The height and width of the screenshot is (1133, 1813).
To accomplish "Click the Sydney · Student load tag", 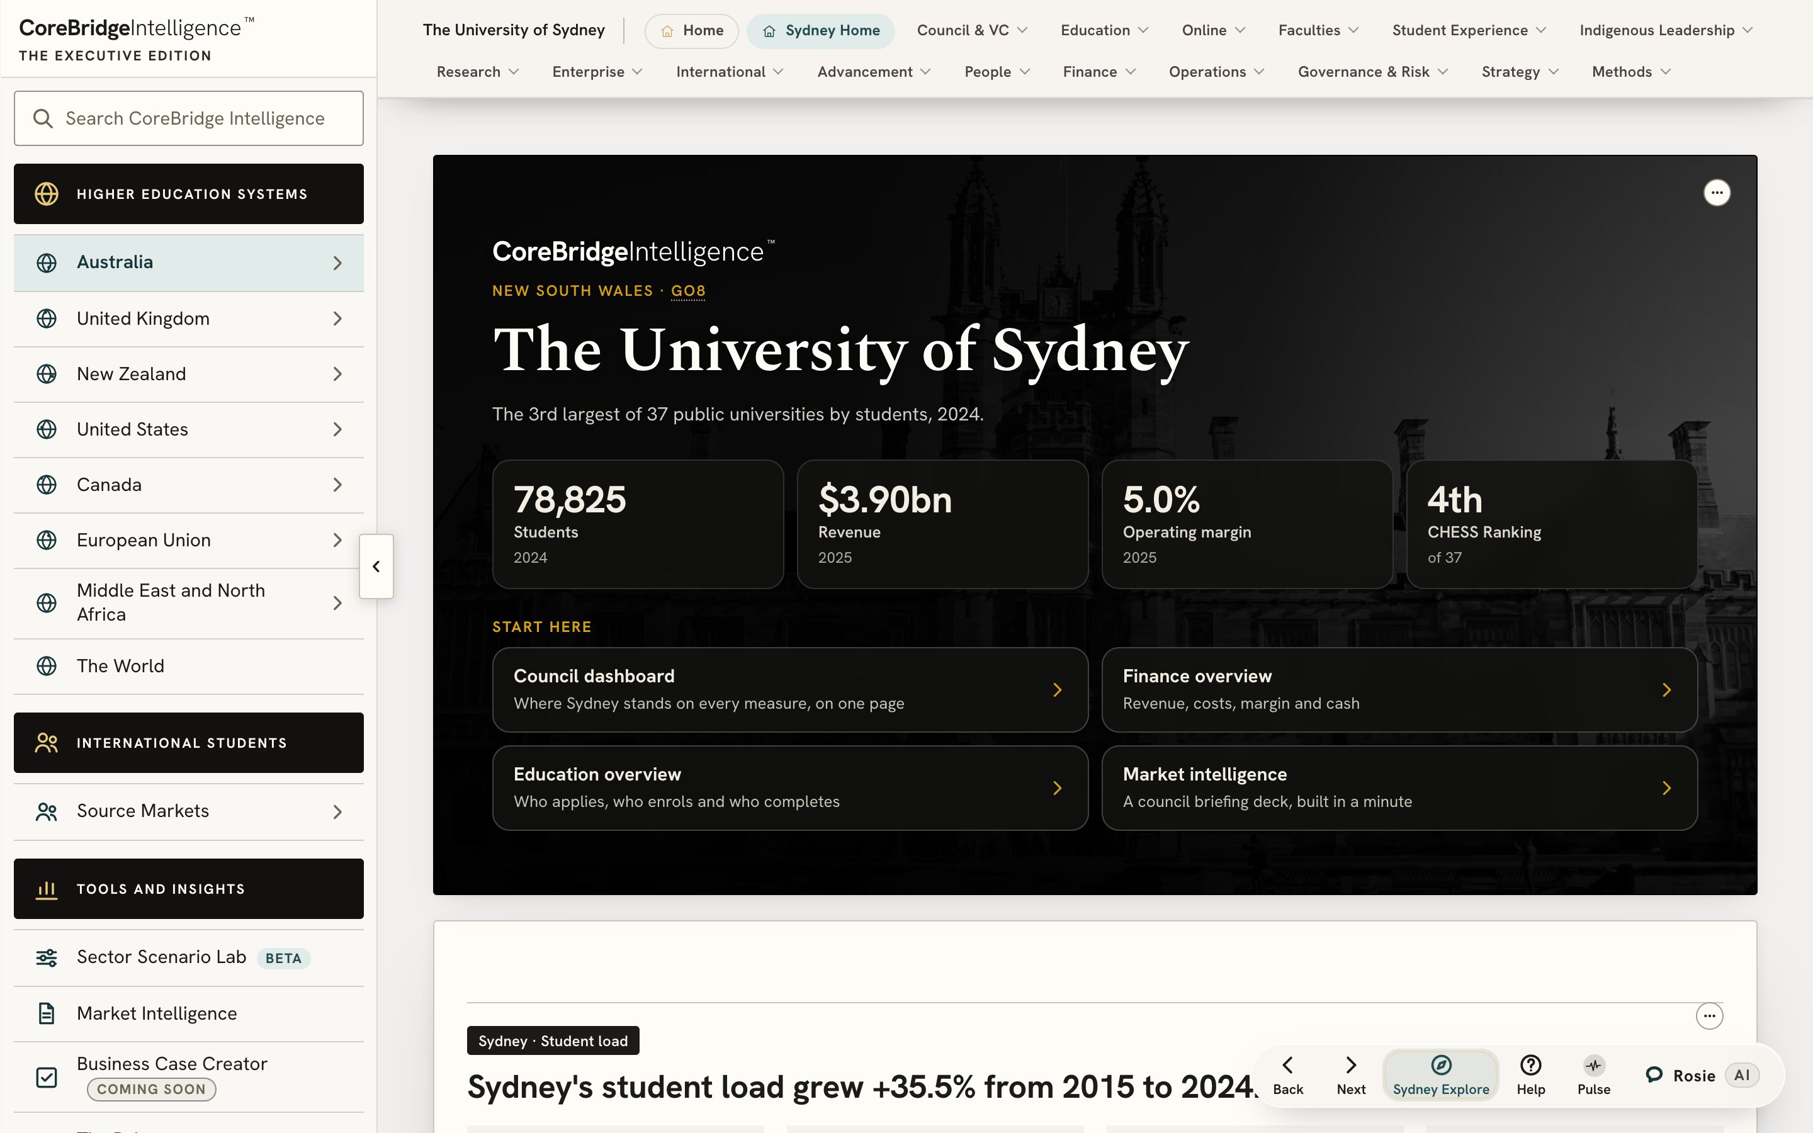I will 553,1041.
